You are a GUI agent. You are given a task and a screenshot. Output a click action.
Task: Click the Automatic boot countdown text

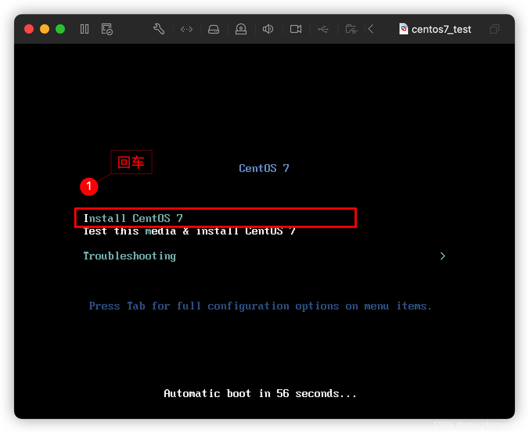(x=260, y=394)
